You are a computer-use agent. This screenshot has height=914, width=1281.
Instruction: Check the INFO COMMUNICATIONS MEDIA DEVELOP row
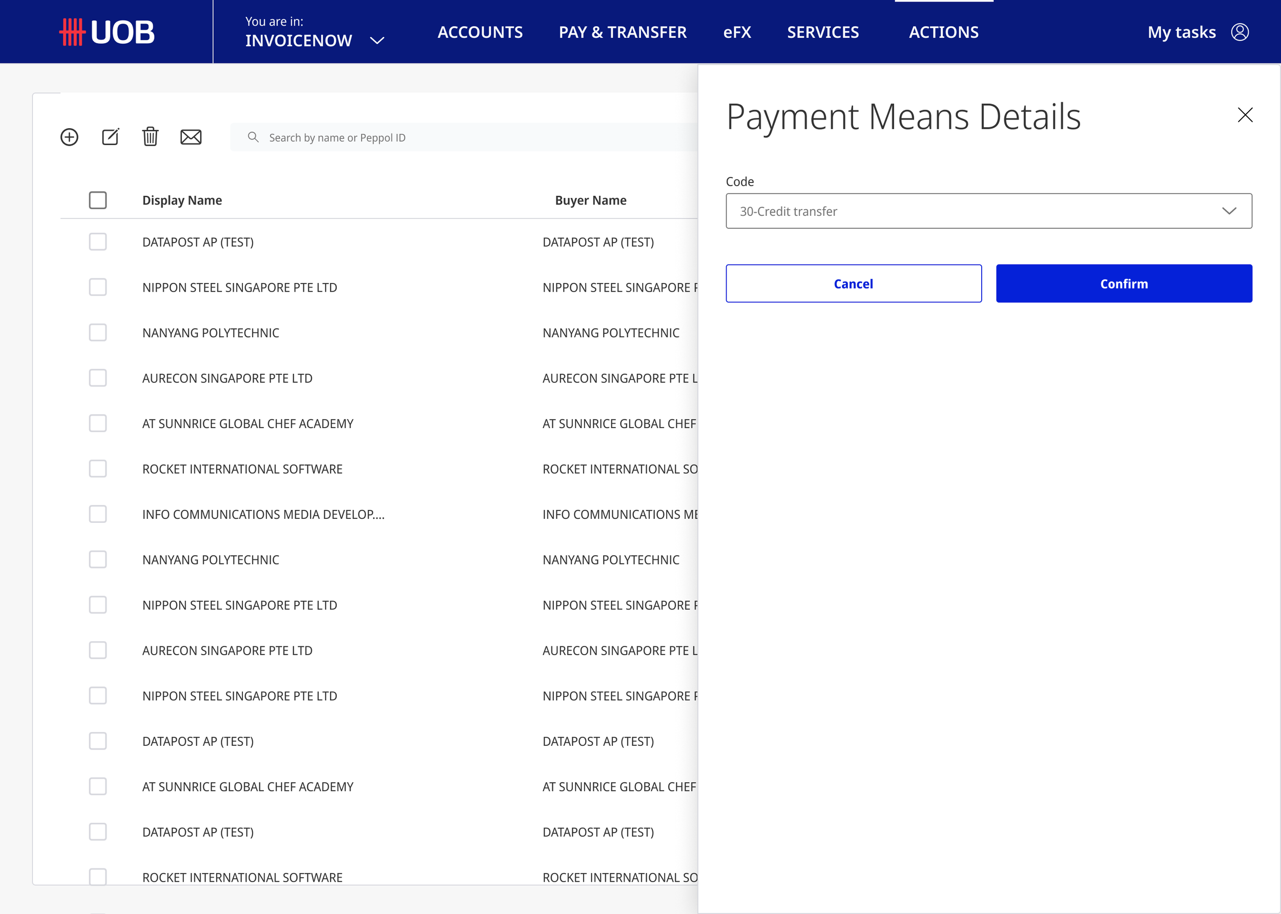[98, 514]
